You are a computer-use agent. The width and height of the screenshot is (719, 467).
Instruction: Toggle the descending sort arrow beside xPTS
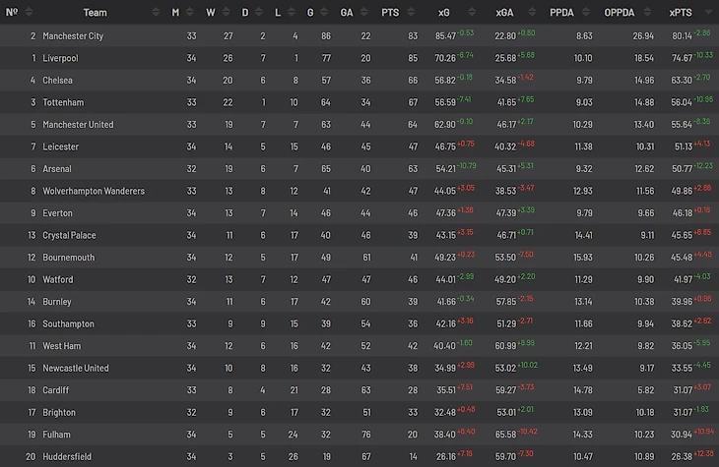point(710,15)
